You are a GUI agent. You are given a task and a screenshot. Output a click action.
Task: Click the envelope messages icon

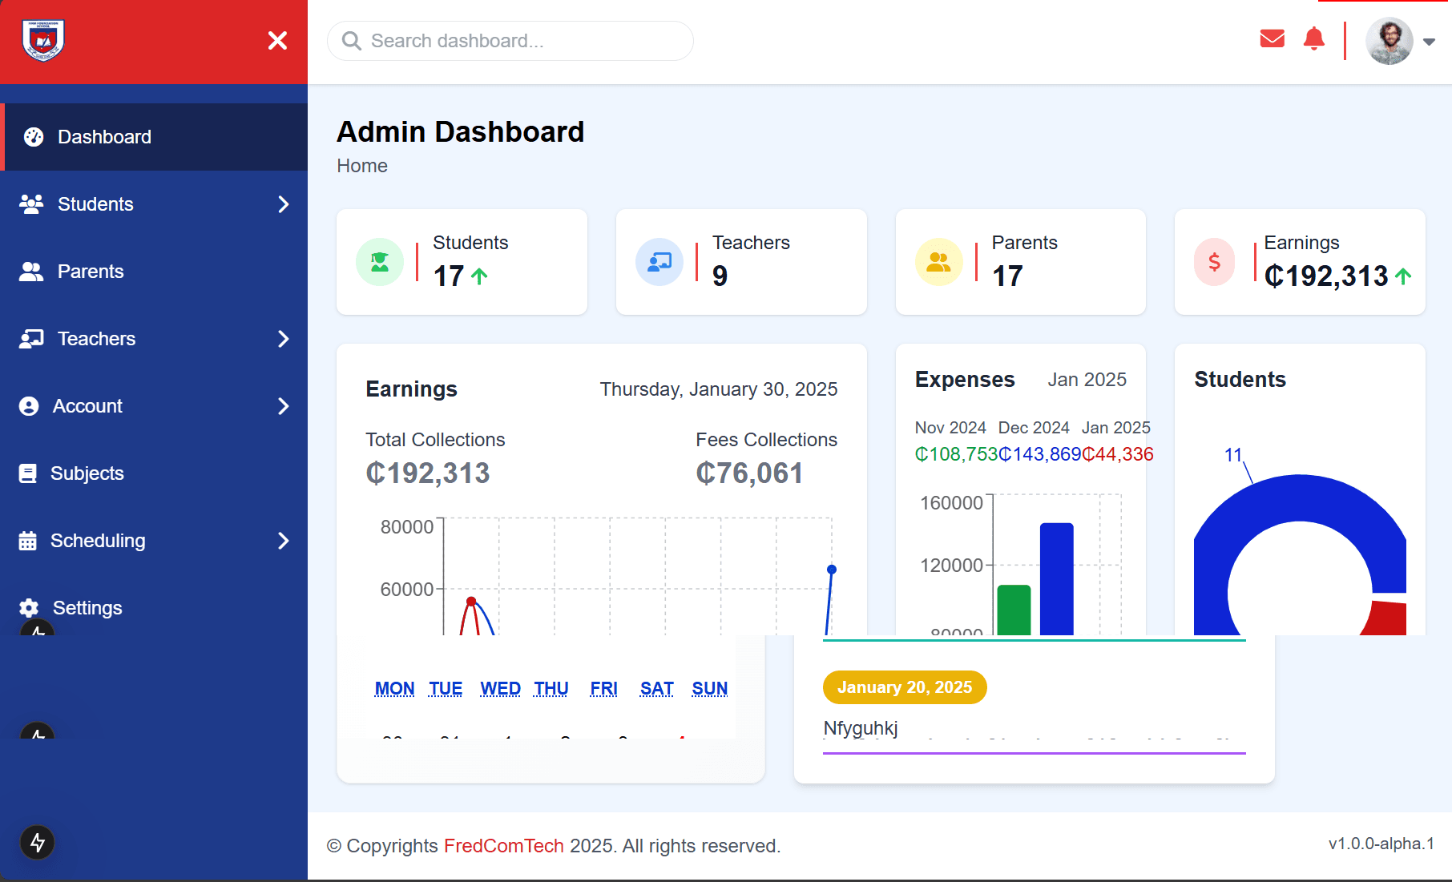pos(1272,38)
